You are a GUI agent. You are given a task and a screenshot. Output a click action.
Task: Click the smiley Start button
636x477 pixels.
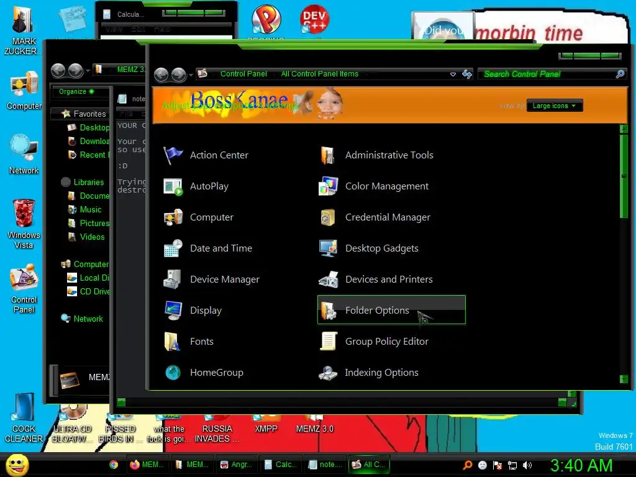point(17,465)
